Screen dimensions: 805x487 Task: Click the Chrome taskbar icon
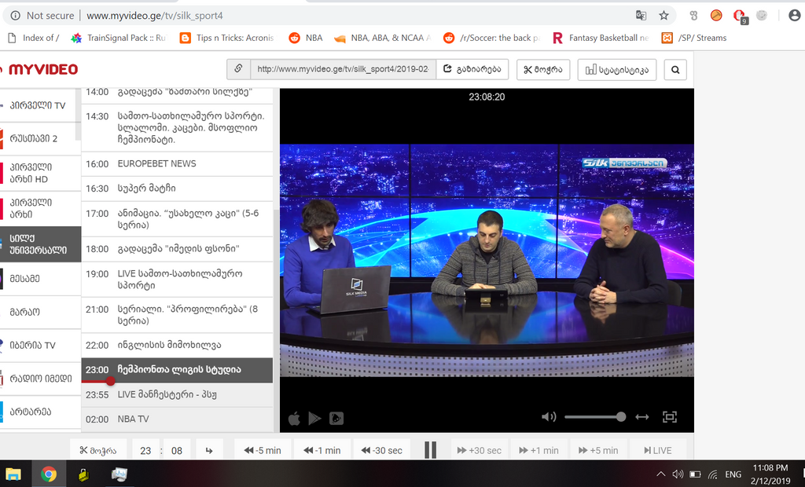(49, 474)
